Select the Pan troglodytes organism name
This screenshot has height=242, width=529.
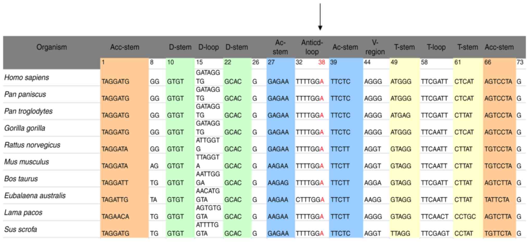point(28,111)
